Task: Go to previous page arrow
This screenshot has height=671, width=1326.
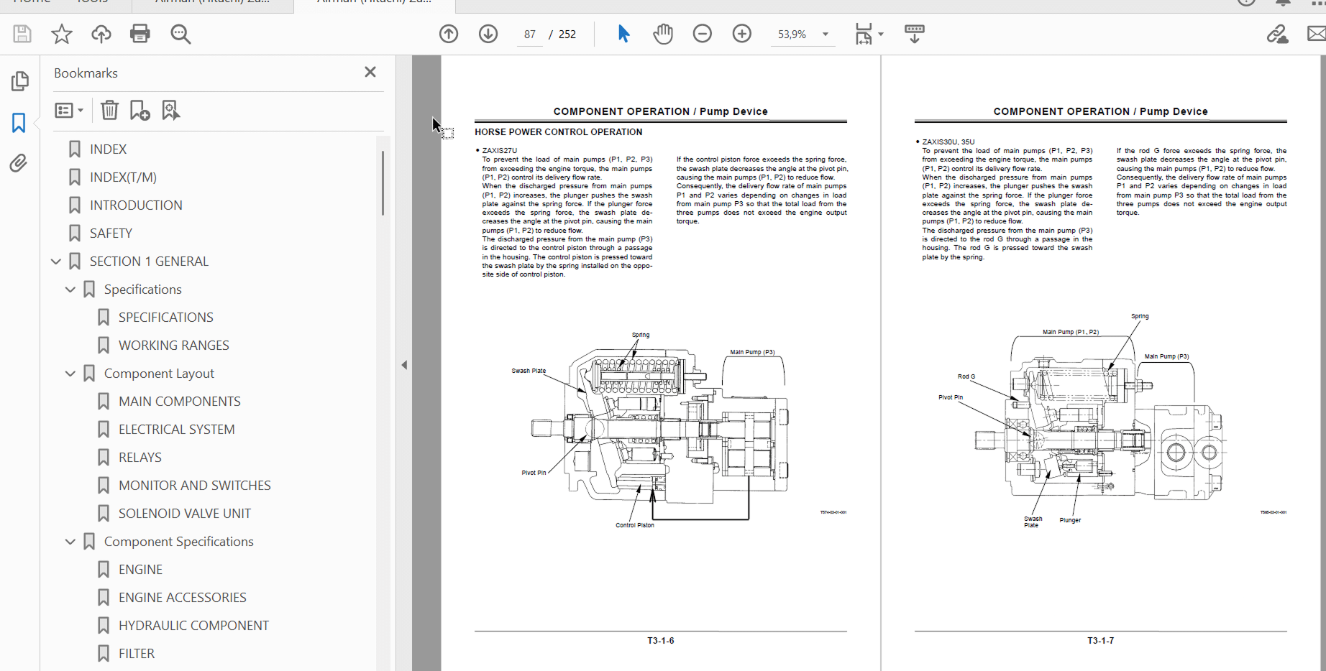Action: coord(449,34)
